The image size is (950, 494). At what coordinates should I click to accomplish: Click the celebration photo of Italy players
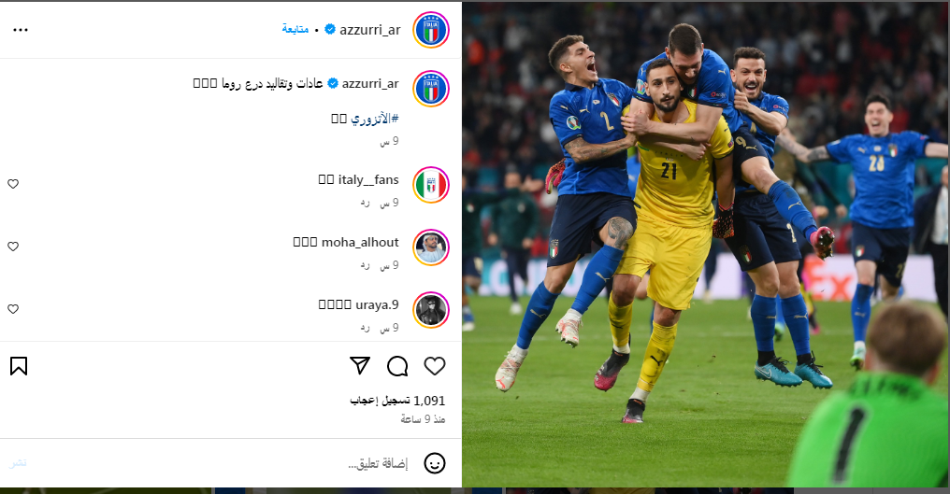pos(706,245)
